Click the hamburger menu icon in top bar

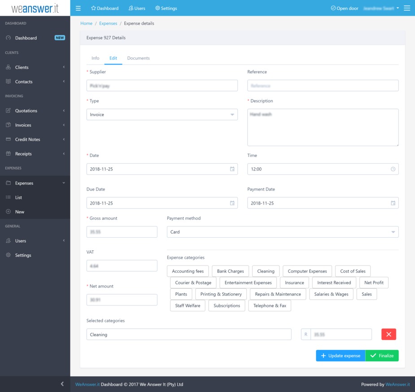coord(78,8)
